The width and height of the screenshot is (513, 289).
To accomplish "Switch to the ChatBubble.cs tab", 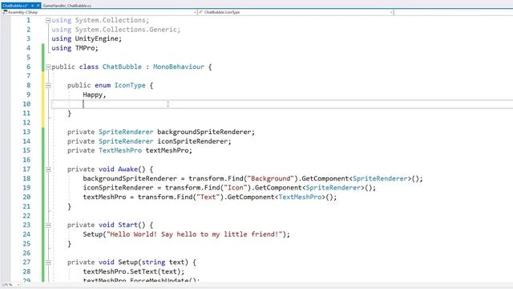I will point(15,6).
